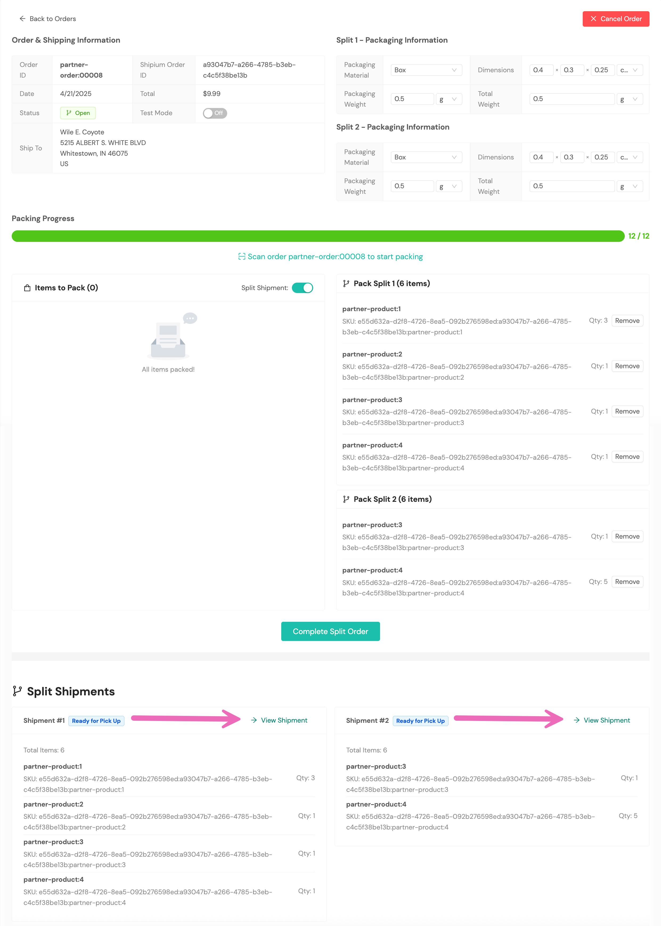Toggle the Test Mode switch
The height and width of the screenshot is (926, 661).
coord(214,113)
